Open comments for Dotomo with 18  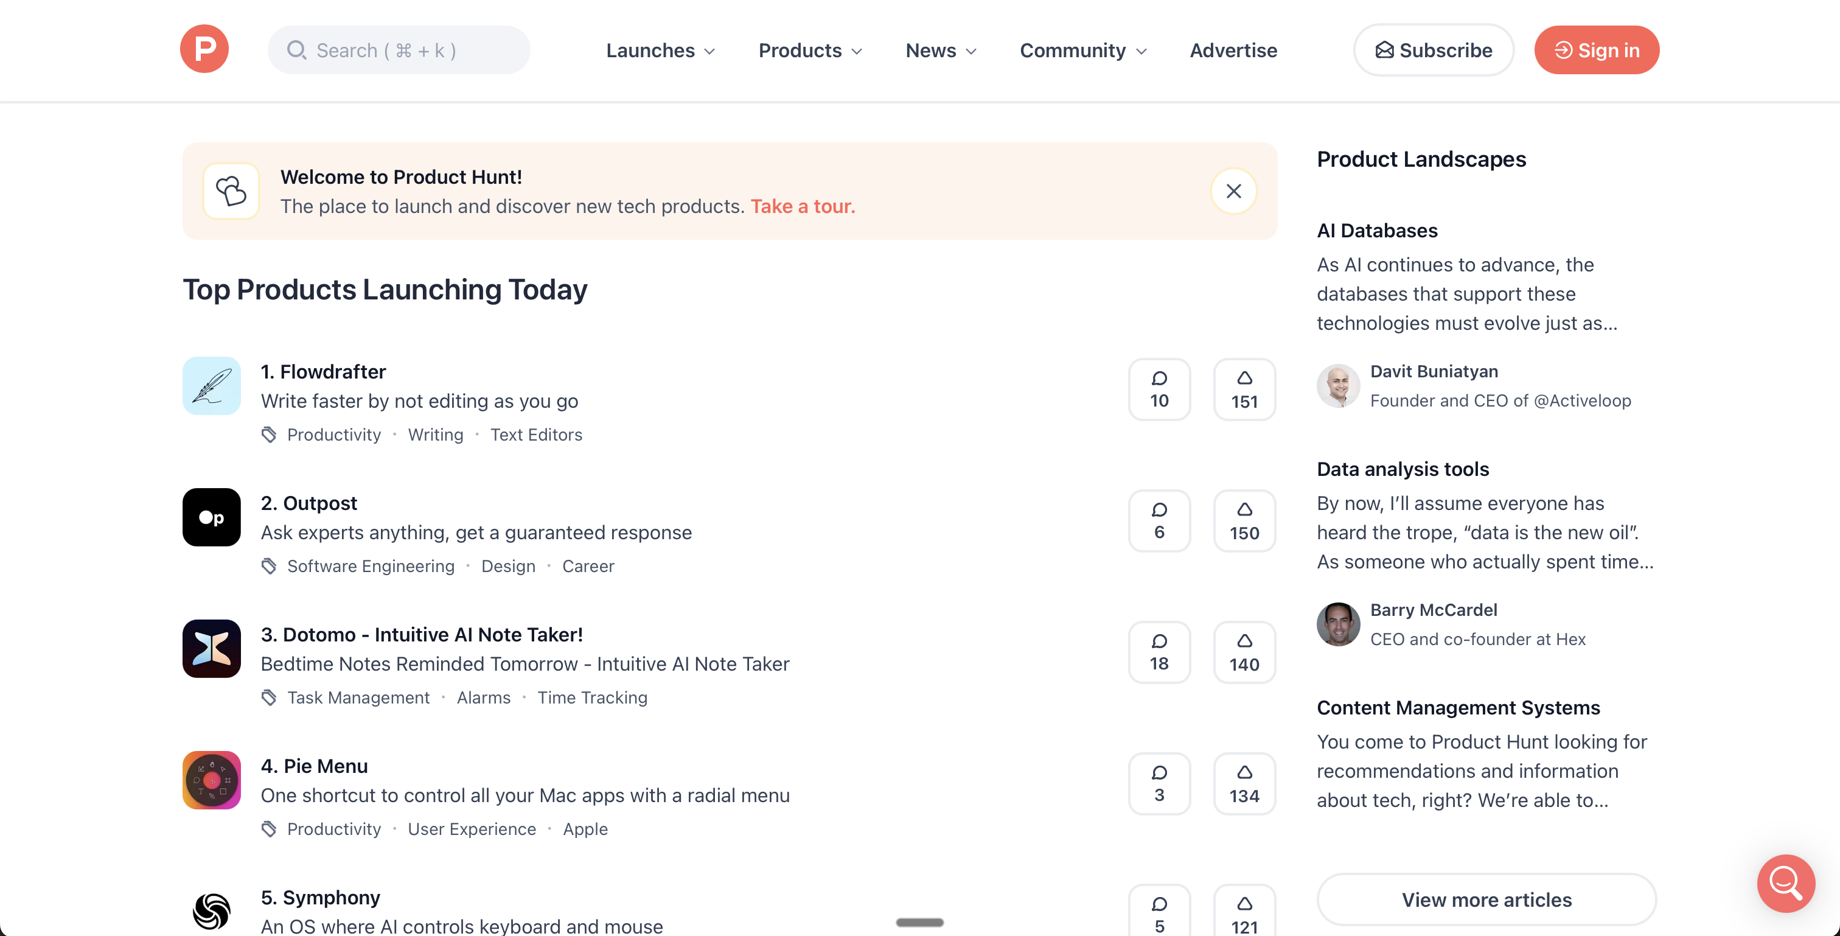(x=1159, y=652)
